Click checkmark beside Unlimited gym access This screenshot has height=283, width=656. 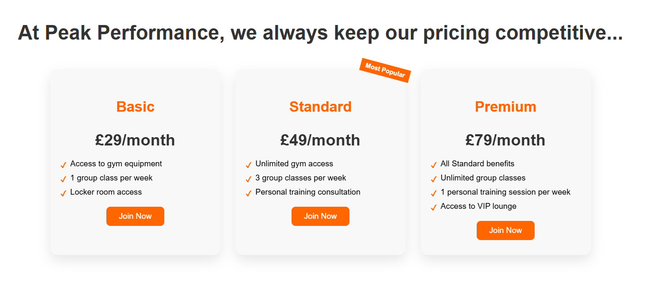(x=249, y=165)
